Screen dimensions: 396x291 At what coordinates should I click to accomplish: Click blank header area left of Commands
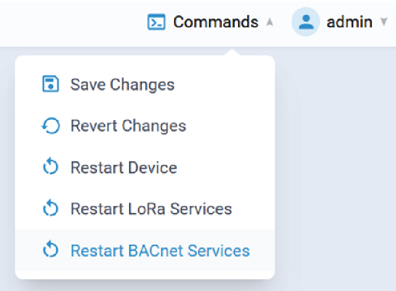pyautogui.click(x=66, y=23)
